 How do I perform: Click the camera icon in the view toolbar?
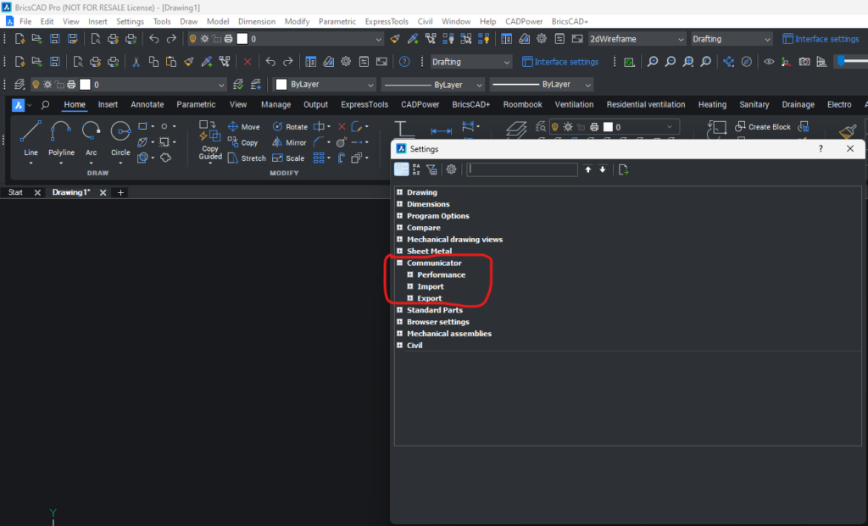tap(804, 62)
